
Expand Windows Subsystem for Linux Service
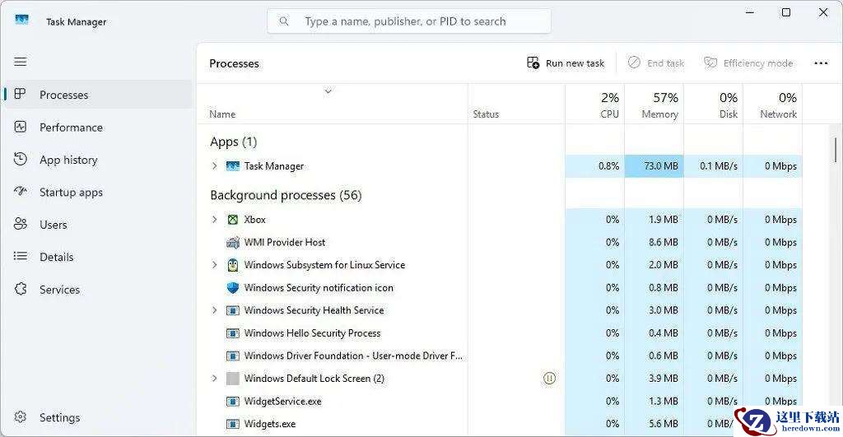tap(215, 265)
